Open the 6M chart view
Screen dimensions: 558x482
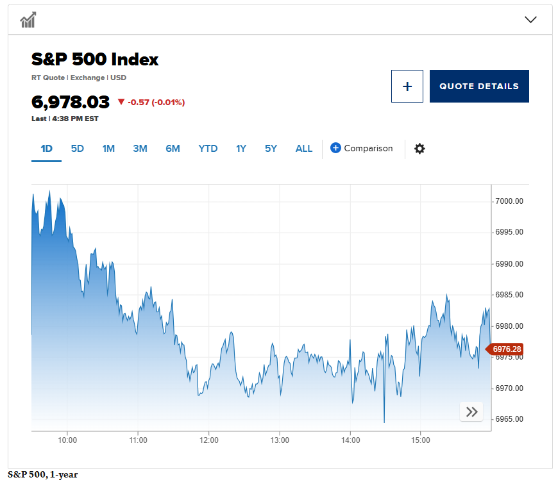(x=172, y=148)
